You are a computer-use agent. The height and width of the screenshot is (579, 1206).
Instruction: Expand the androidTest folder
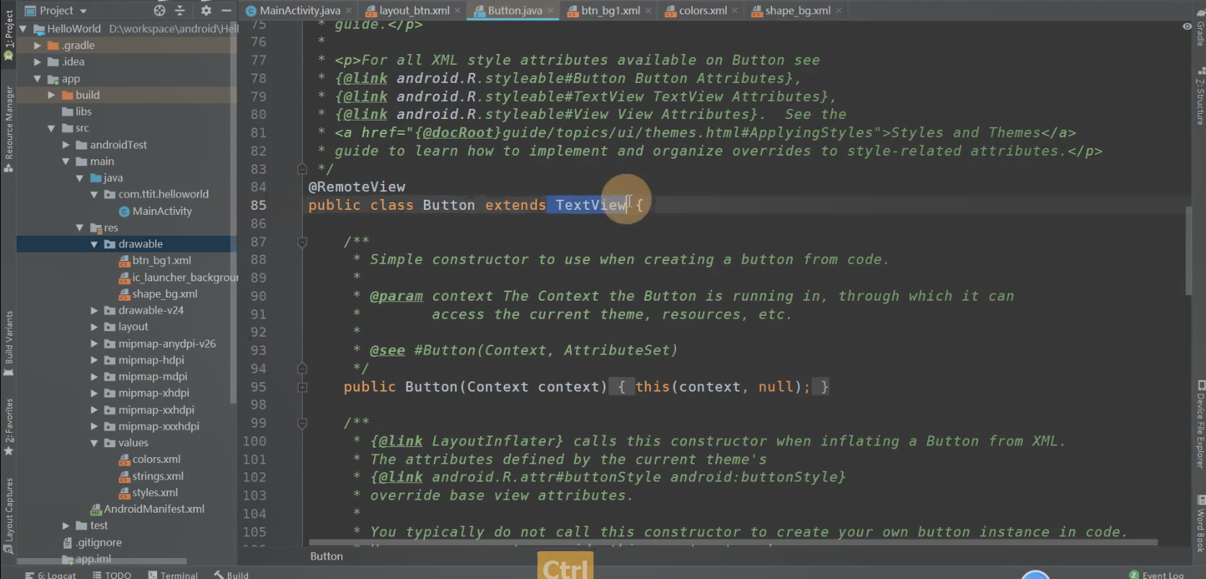pos(66,145)
